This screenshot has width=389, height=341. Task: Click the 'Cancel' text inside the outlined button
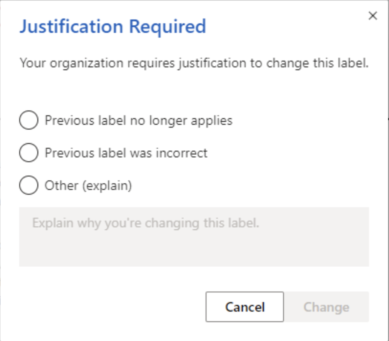pyautogui.click(x=245, y=307)
